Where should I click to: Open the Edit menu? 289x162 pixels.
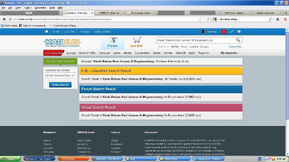coord(10,8)
